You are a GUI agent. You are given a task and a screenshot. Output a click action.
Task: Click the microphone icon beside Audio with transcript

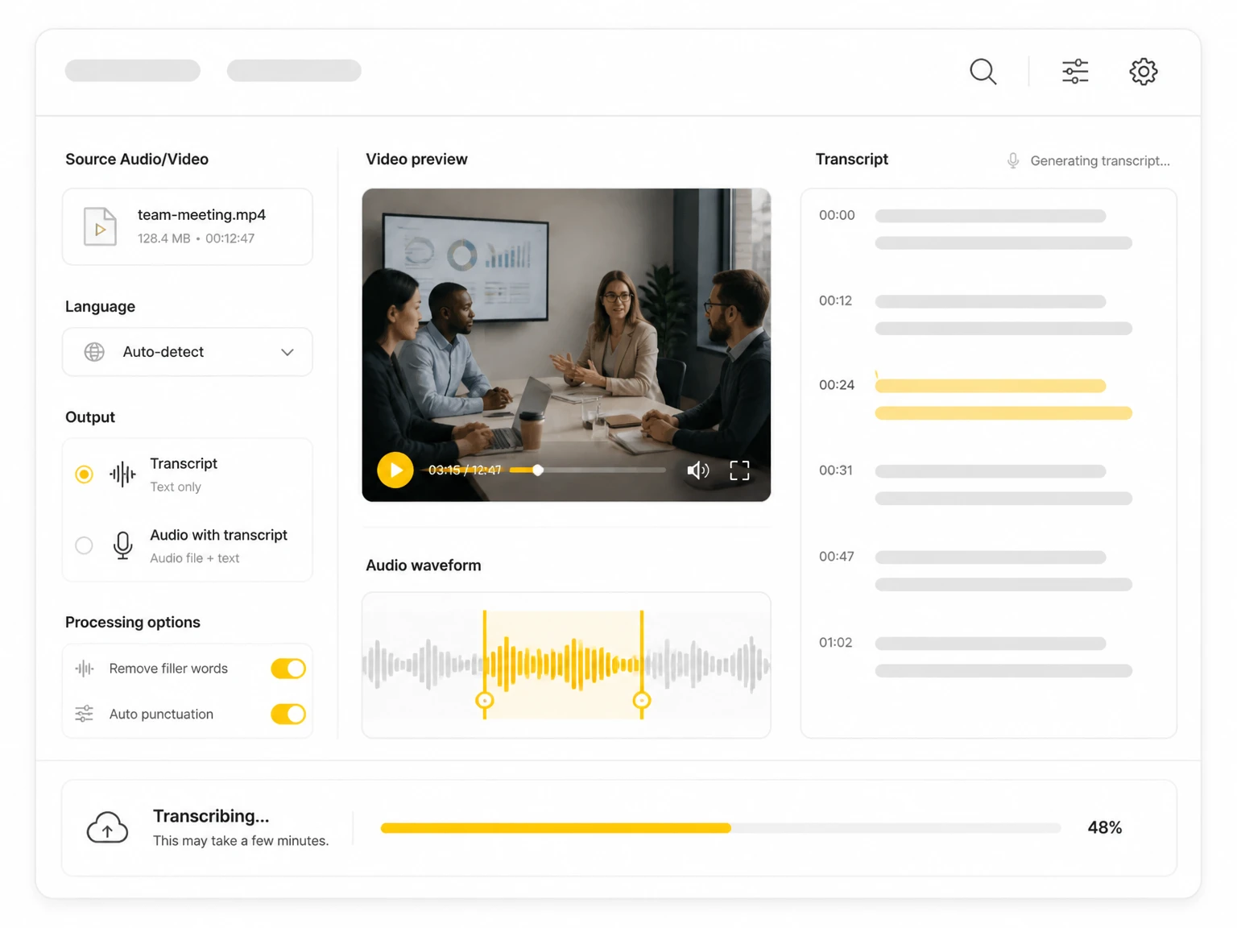(x=122, y=545)
